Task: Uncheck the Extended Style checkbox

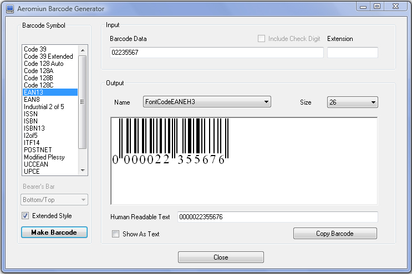Action: pyautogui.click(x=25, y=216)
